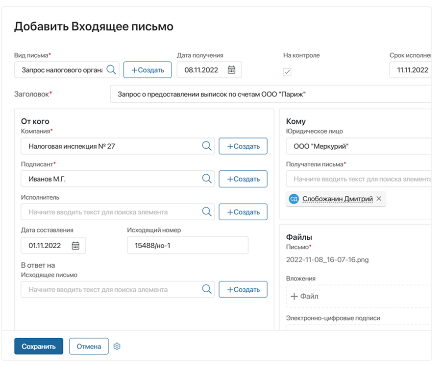The height and width of the screenshot is (369, 443).
Task: Open search lookup for Исходящее письмо
Action: click(206, 289)
